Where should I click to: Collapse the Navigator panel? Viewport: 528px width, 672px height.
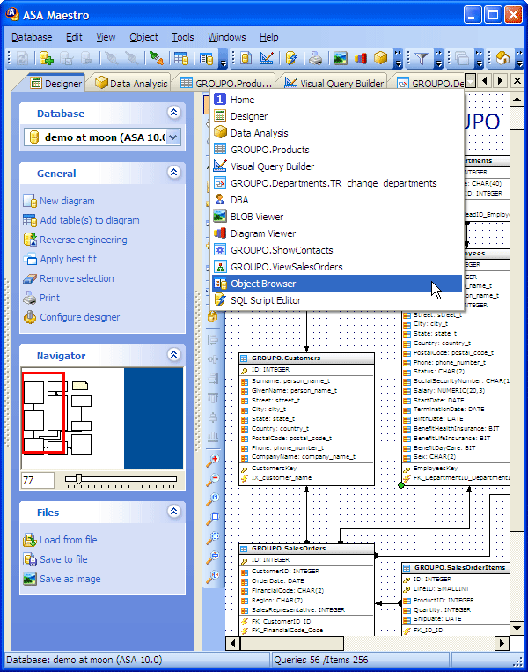point(174,356)
